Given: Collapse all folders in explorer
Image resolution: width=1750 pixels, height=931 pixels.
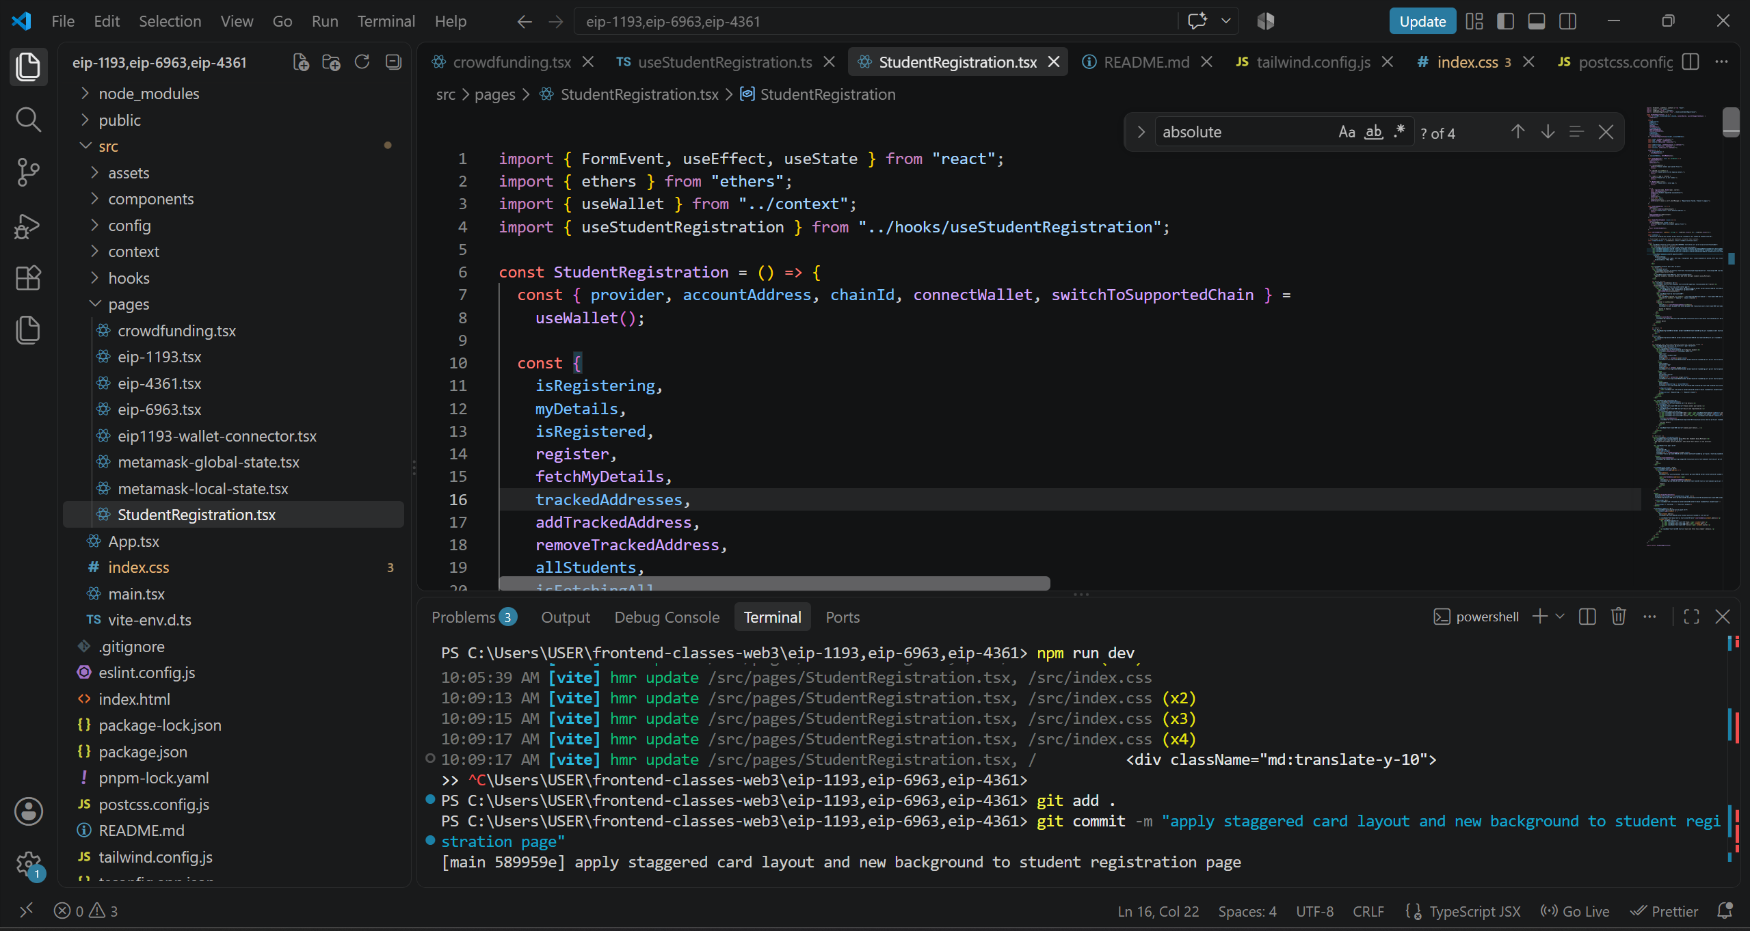Looking at the screenshot, I should pos(393,62).
